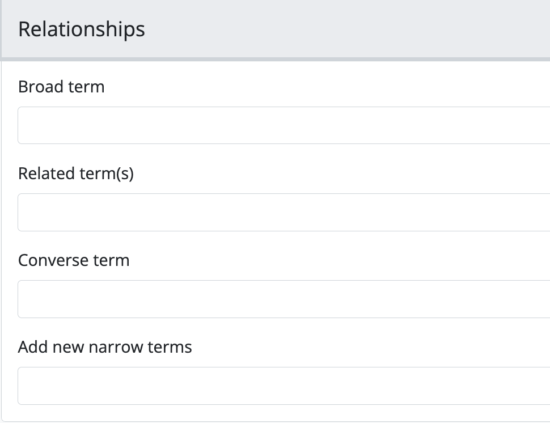The image size is (550, 423).
Task: Activate the narrow terms entry box
Action: [x=284, y=386]
